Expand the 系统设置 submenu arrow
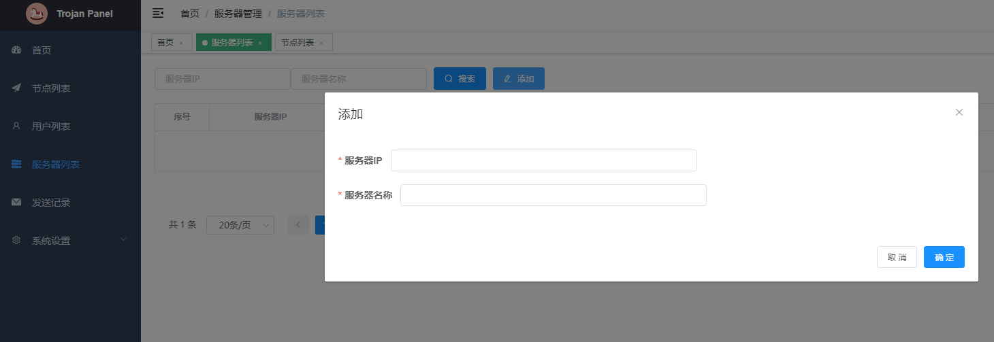Screen dimensions: 994x342 123,240
